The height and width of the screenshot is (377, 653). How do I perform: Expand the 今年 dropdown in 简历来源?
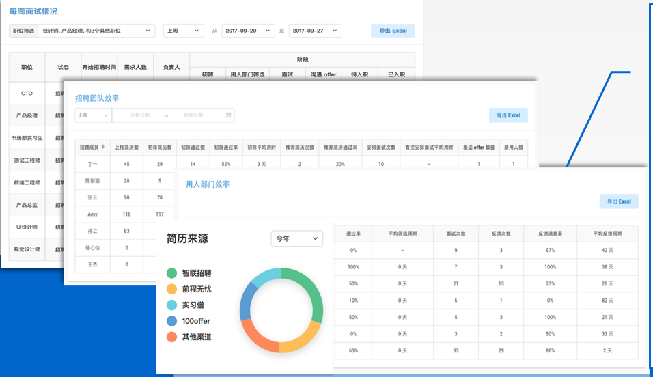pyautogui.click(x=296, y=238)
